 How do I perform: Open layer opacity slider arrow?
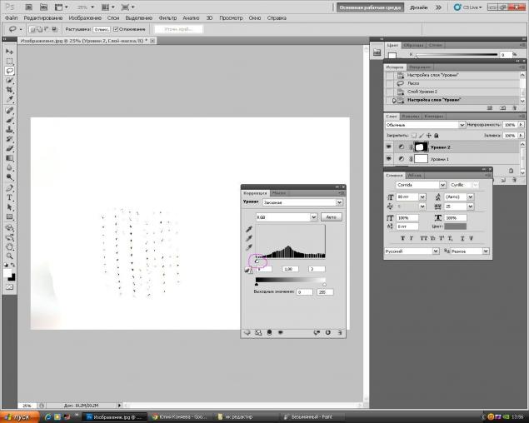tap(521, 125)
